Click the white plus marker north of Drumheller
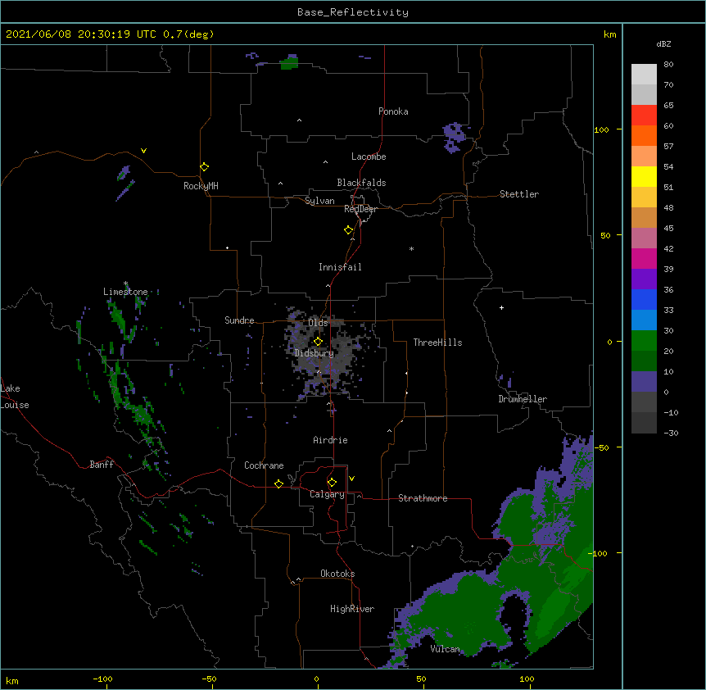706x690 pixels. [x=501, y=307]
